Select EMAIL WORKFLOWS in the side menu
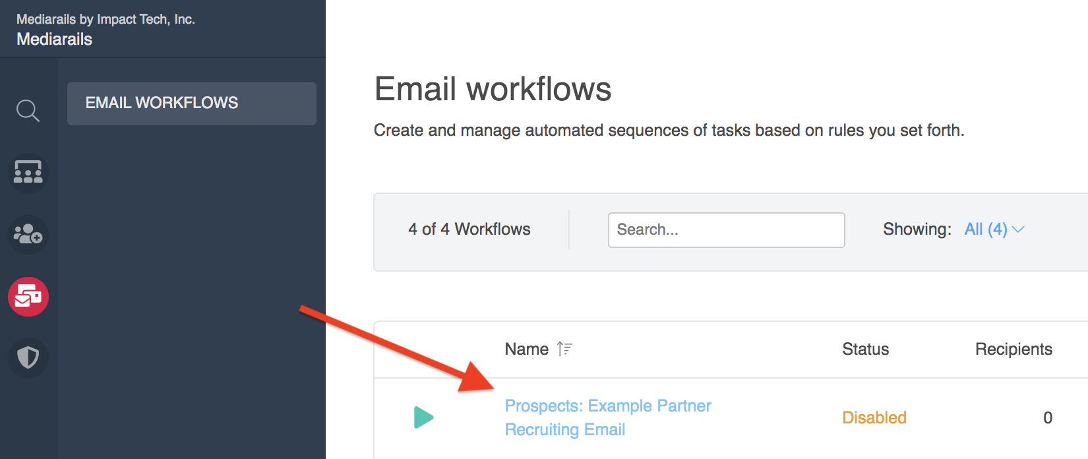Image resolution: width=1088 pixels, height=459 pixels. click(x=191, y=103)
